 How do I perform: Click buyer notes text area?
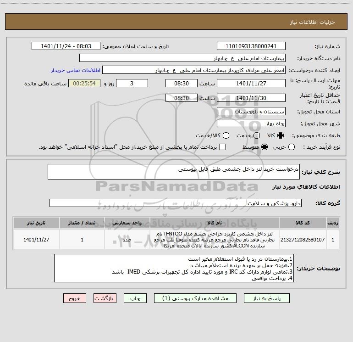coord(174,268)
